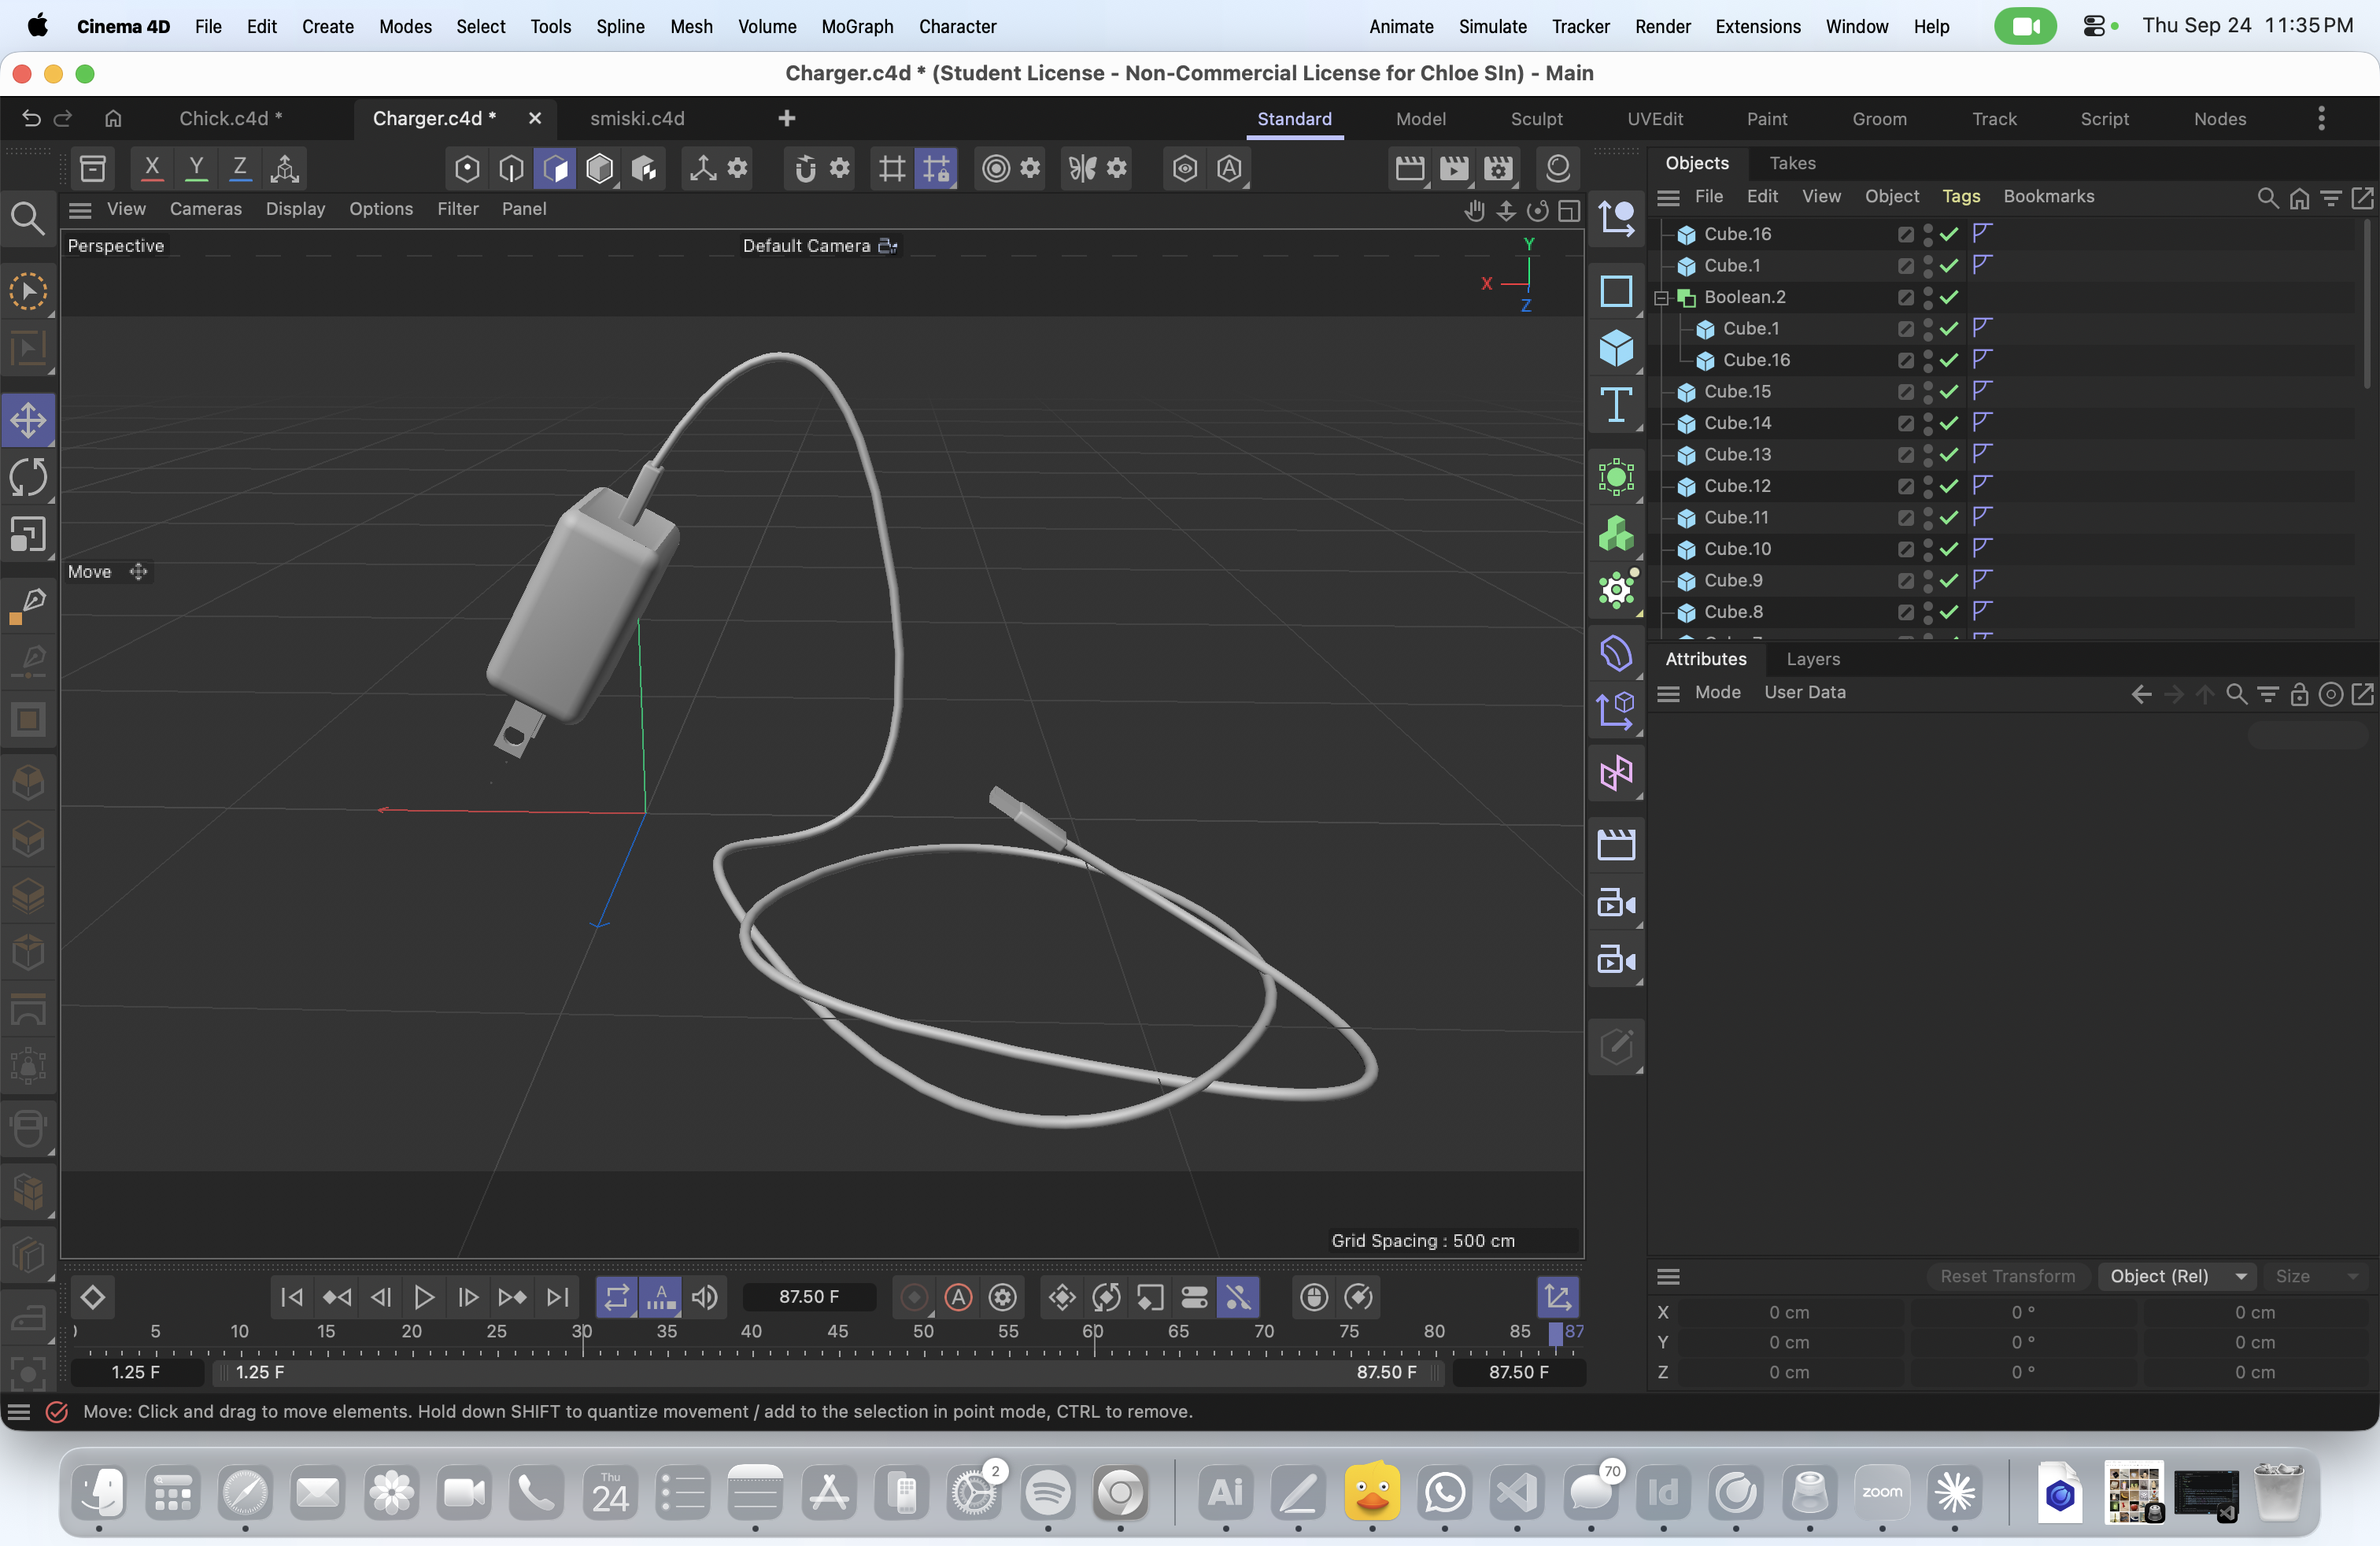Go back using the Attributes left arrow
The image size is (2380, 1546).
(2141, 693)
